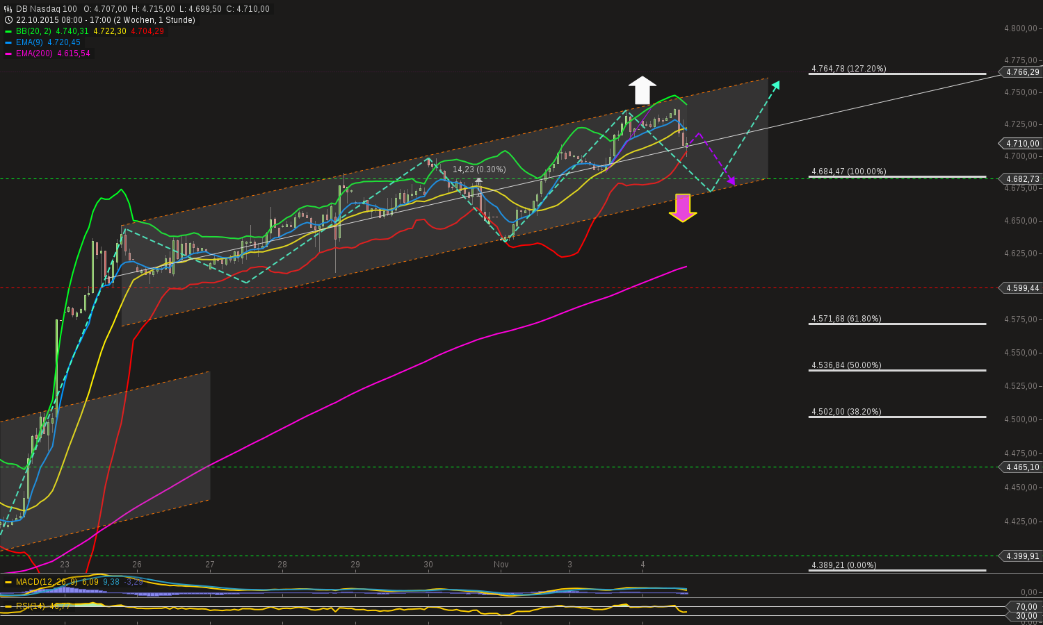This screenshot has height=625, width=1043.
Task: Click the 4.425,00 price axis tick
Action: pos(1022,522)
